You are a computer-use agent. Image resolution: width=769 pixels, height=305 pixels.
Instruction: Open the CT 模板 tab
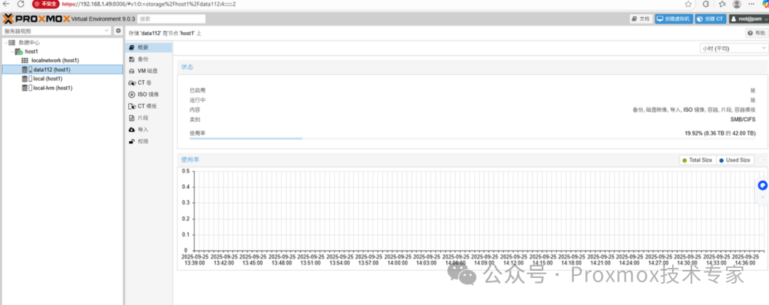pyautogui.click(x=149, y=106)
